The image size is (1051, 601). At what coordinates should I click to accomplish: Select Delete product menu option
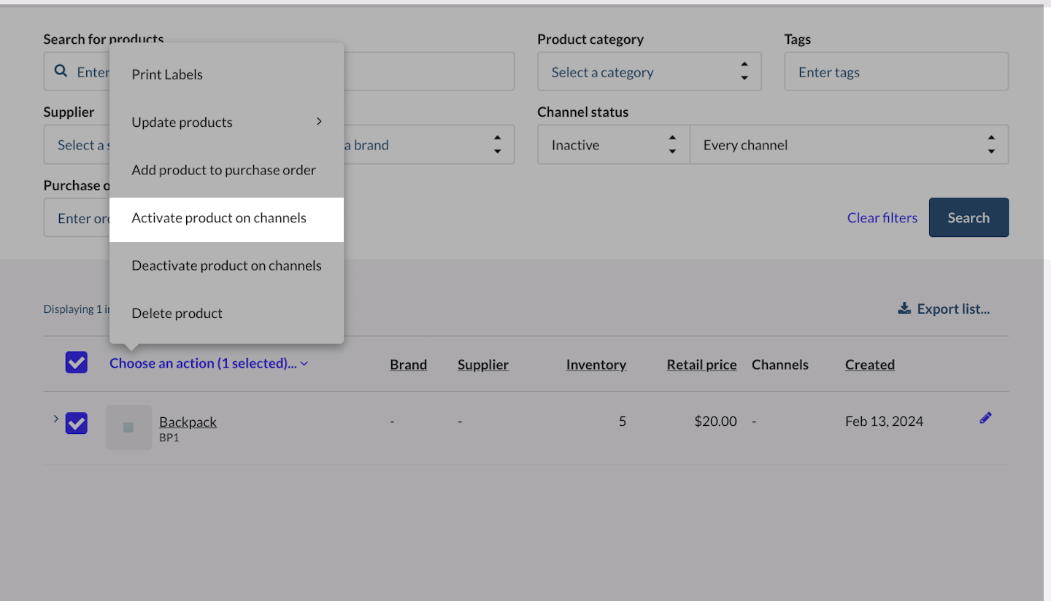177,314
